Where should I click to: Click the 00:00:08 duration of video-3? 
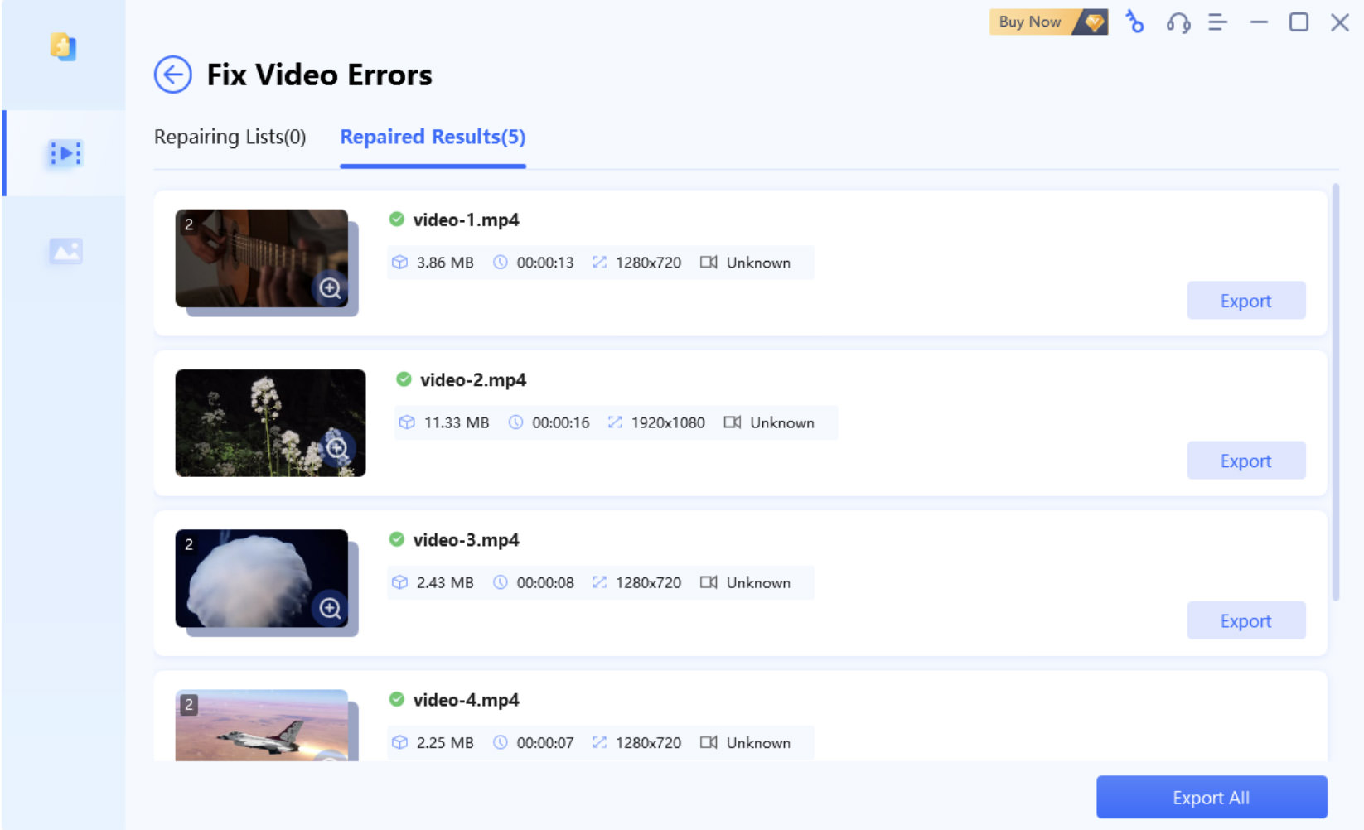[x=545, y=582]
